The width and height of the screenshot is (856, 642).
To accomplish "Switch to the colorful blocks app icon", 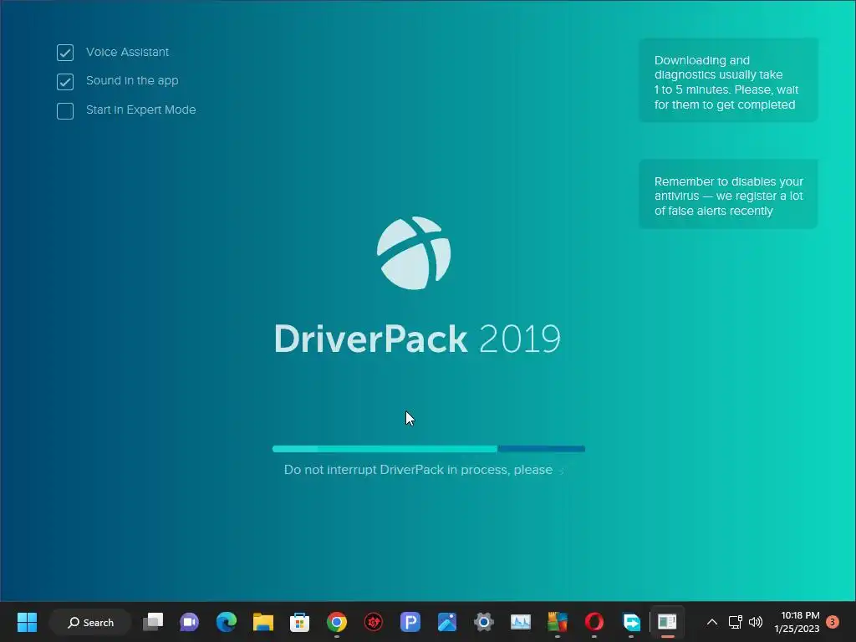I will click(x=558, y=622).
